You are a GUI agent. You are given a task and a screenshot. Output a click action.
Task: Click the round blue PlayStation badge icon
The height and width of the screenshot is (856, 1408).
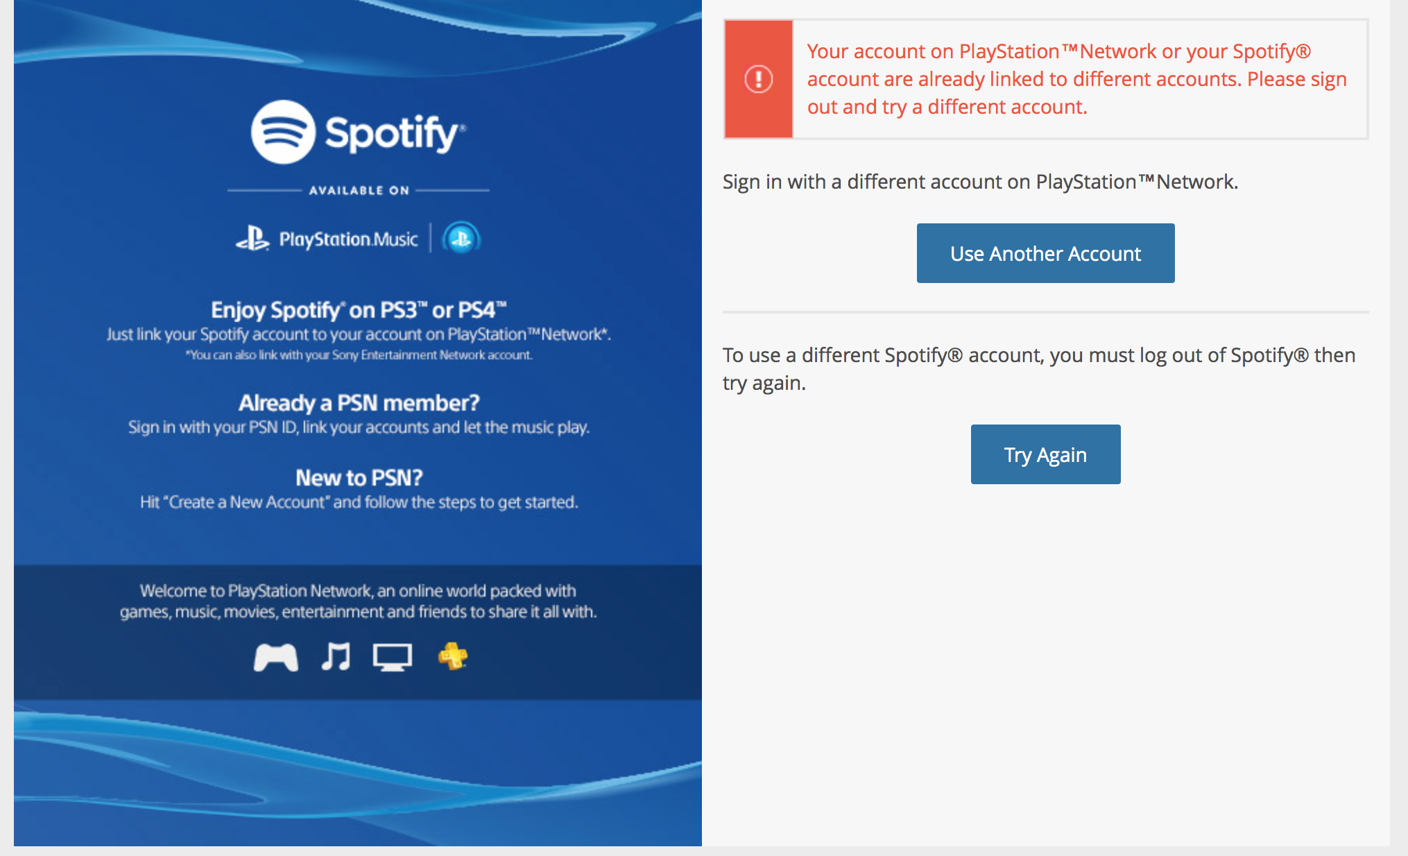[461, 239]
